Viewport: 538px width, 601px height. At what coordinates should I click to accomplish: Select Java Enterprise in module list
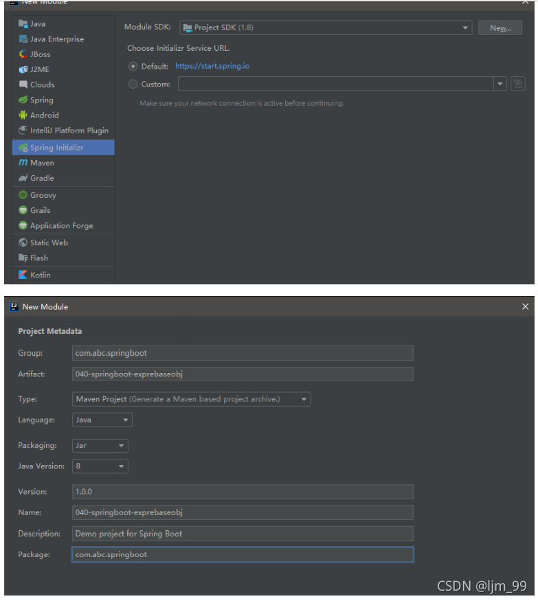tap(63, 39)
